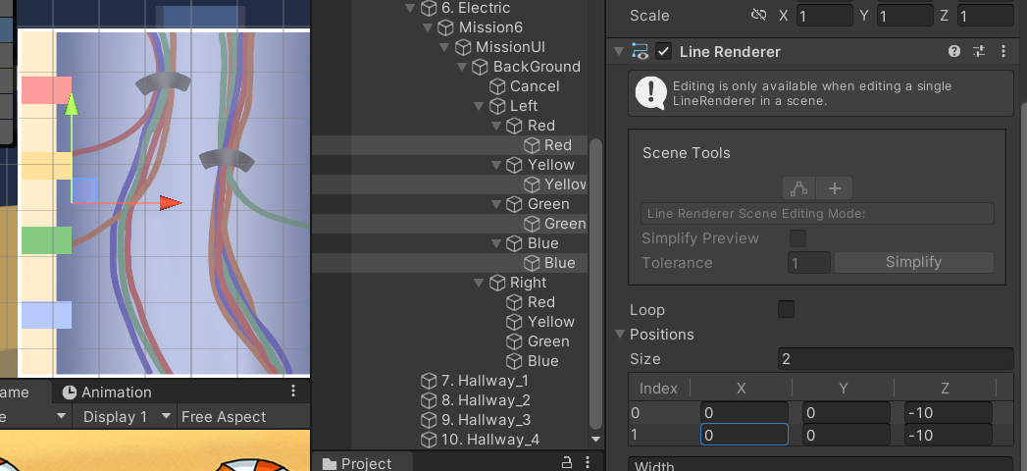Click the hierarchy scroll down arrow
Viewport: 1027px width, 471px height.
tap(595, 440)
